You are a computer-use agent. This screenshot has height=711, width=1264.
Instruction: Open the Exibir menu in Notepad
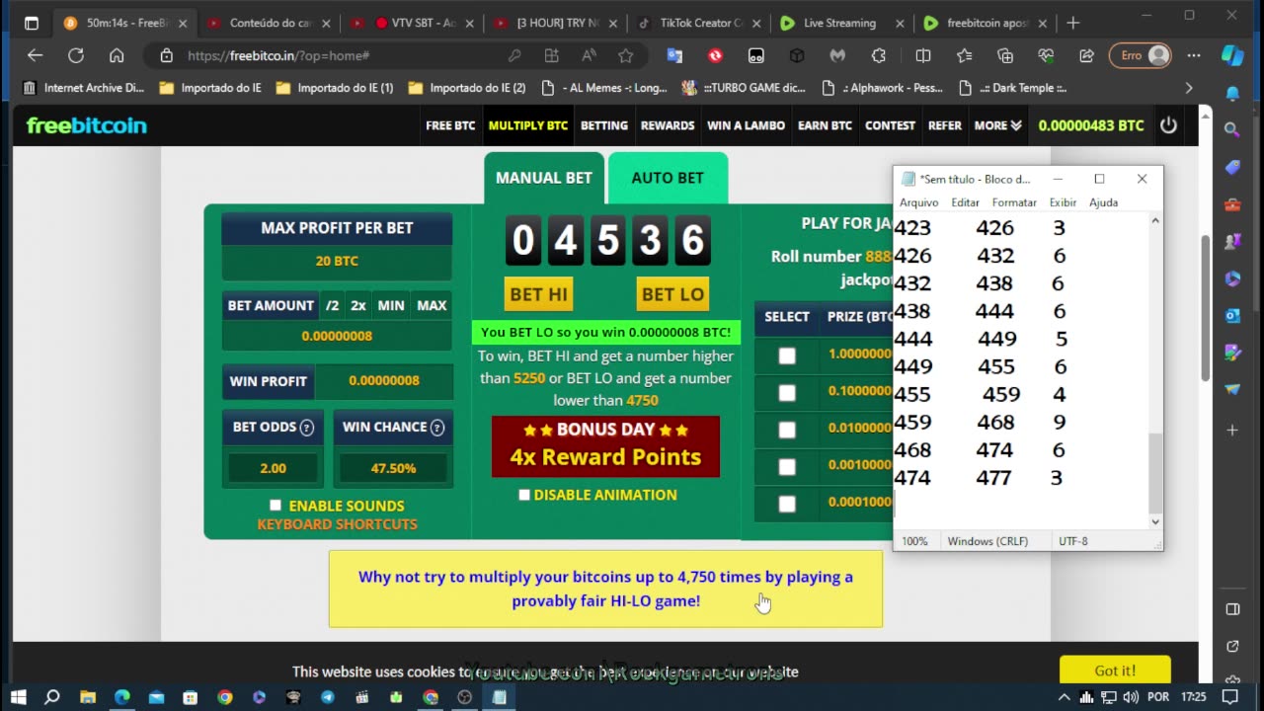pos(1063,202)
